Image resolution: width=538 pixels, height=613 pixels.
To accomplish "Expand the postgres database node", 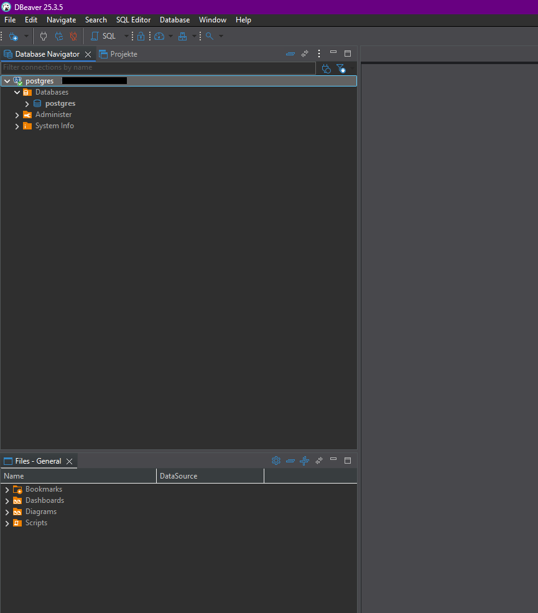I will [27, 104].
